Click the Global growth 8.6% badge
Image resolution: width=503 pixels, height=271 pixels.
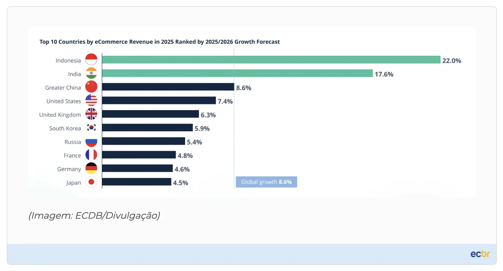click(x=266, y=182)
